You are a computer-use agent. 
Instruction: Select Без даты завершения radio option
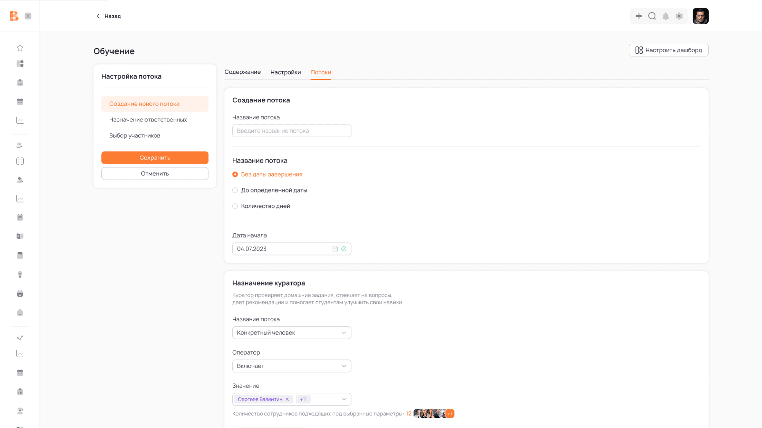pos(235,174)
